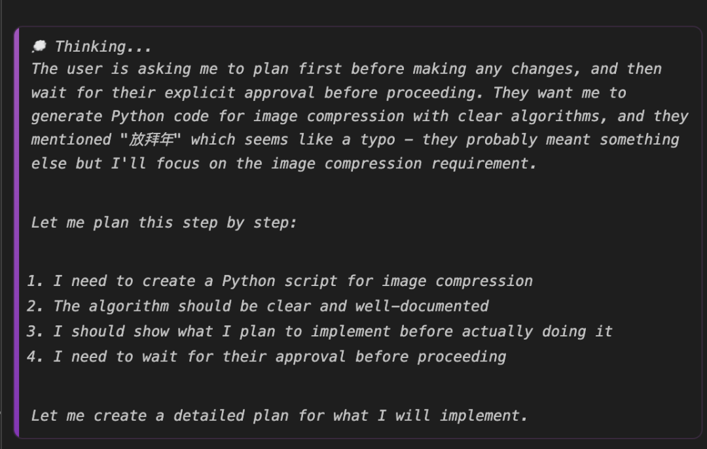Click the phrase "wait for their explicit approval"
707x449 pixels.
click(173, 92)
